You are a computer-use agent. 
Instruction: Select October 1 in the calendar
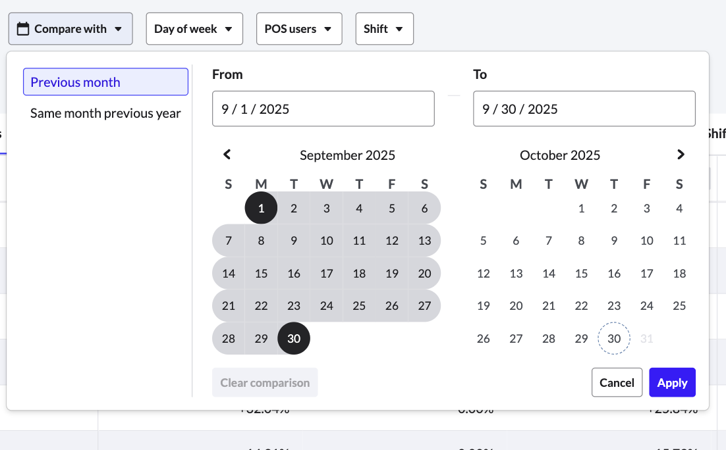581,208
